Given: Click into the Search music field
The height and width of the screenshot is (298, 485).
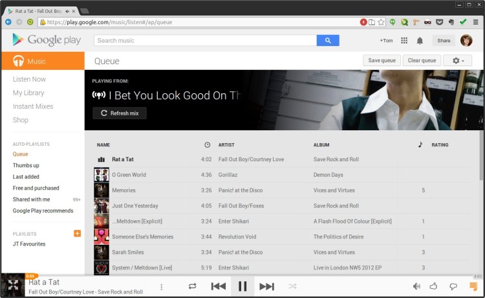Looking at the screenshot, I should pyautogui.click(x=206, y=41).
